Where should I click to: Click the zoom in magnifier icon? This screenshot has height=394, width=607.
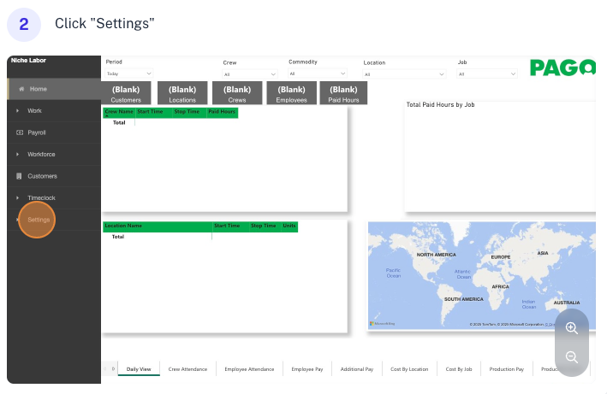(572, 327)
